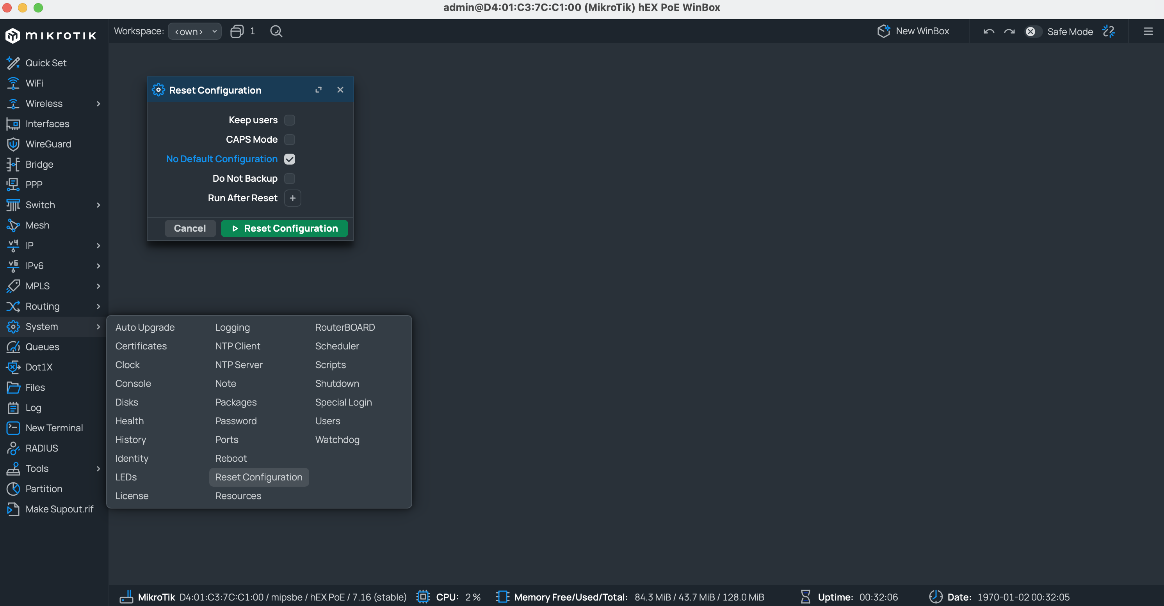The height and width of the screenshot is (606, 1164).
Task: Enable the Do Not Backup checkbox
Action: click(x=290, y=178)
